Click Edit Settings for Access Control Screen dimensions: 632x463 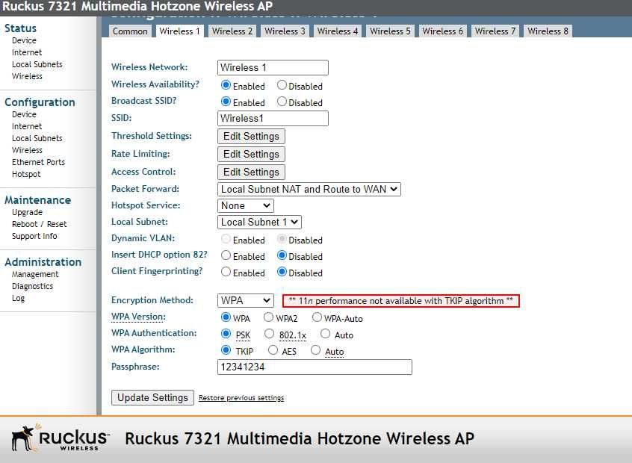(x=251, y=172)
